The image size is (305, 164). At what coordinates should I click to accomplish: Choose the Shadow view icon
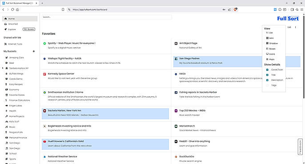(267, 43)
